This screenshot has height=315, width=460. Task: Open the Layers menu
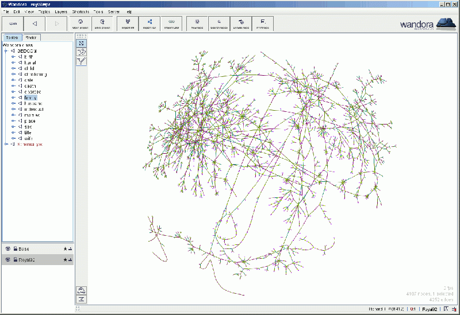(x=60, y=11)
